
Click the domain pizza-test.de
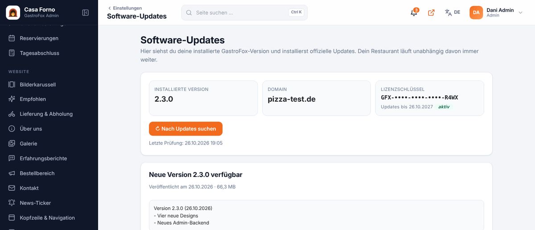(x=292, y=99)
